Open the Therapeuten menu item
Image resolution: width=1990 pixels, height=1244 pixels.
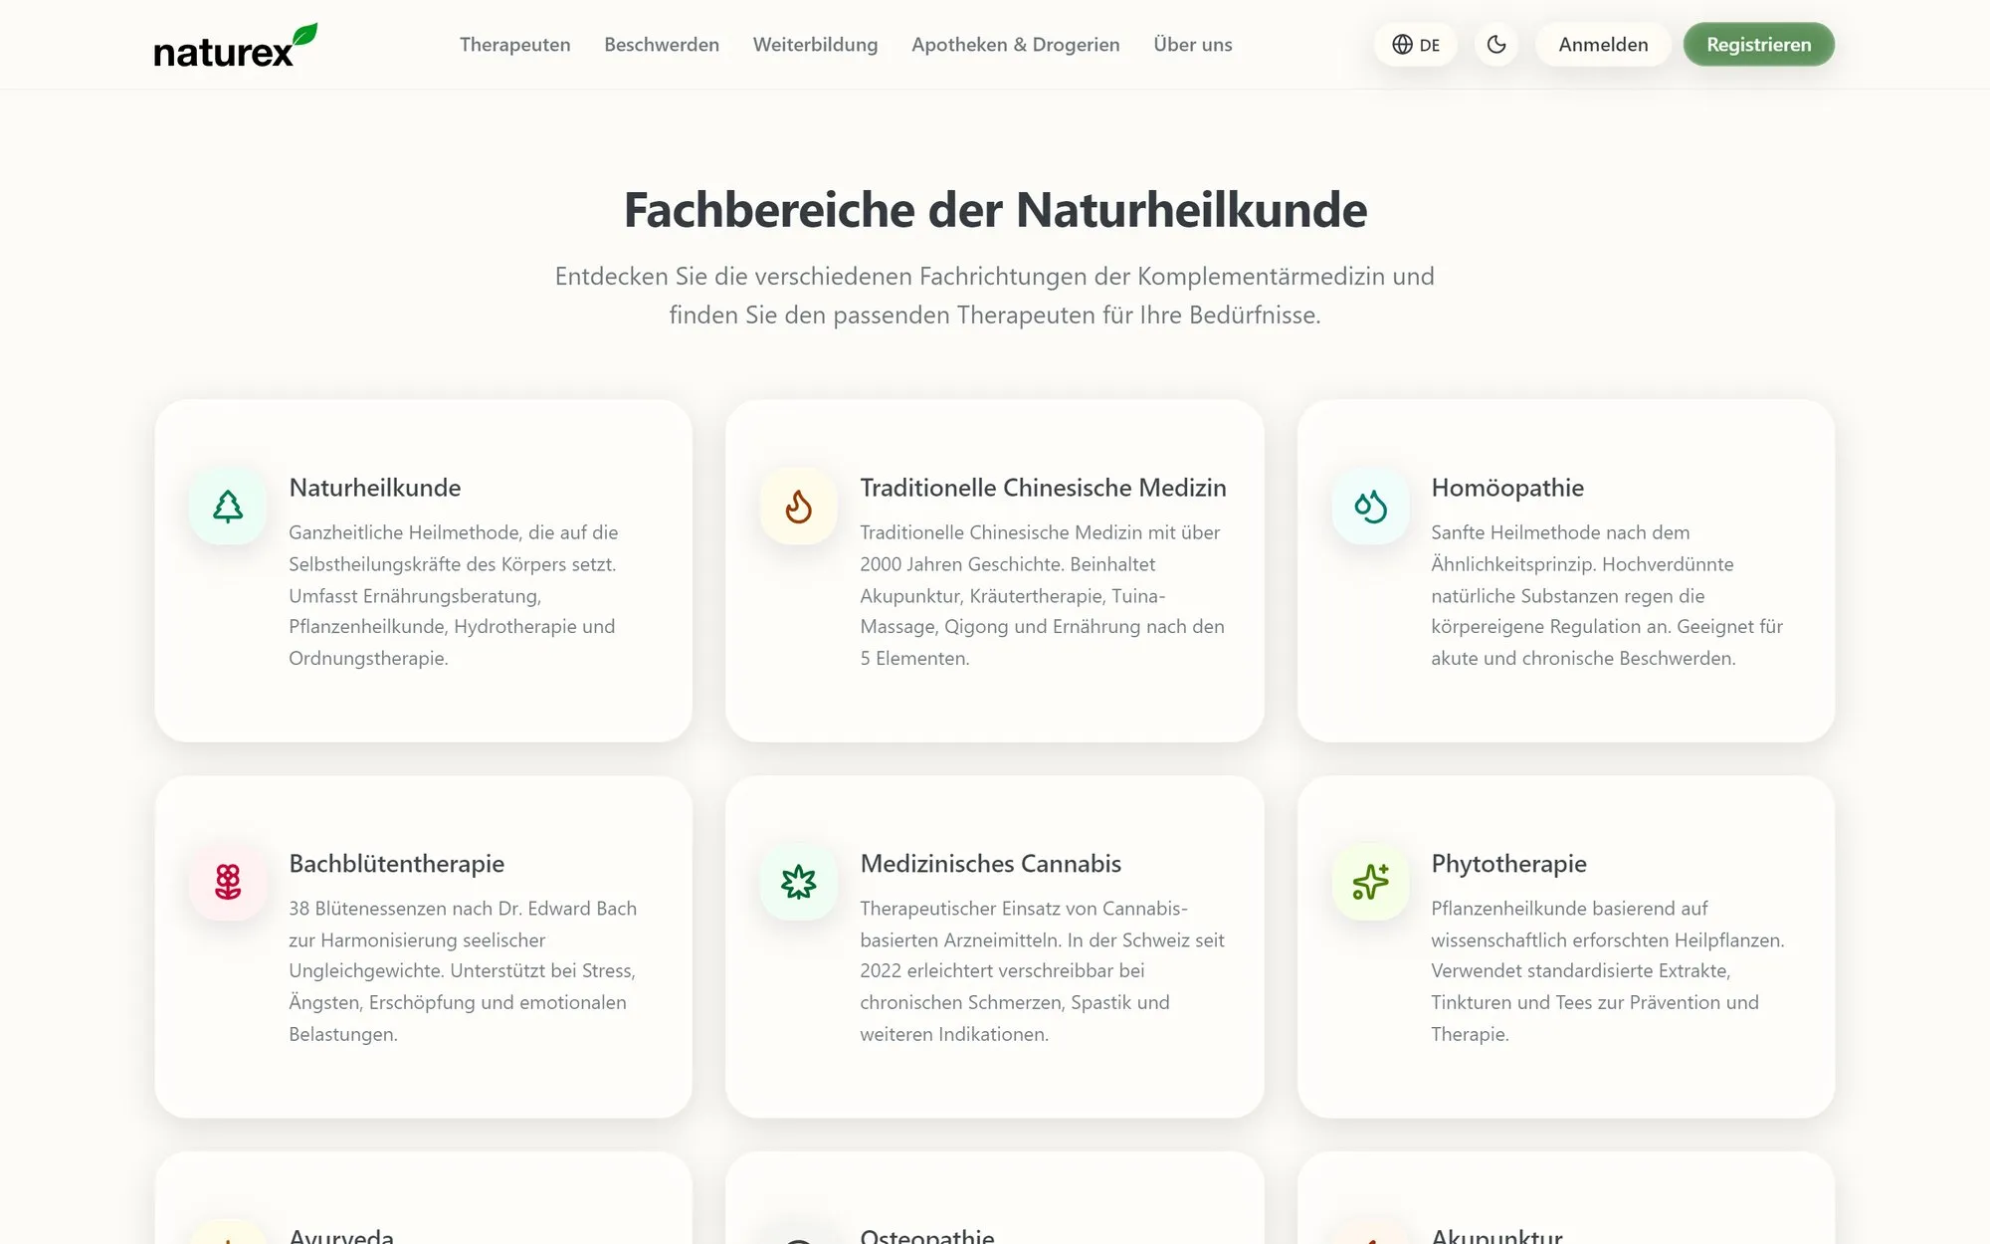click(515, 45)
